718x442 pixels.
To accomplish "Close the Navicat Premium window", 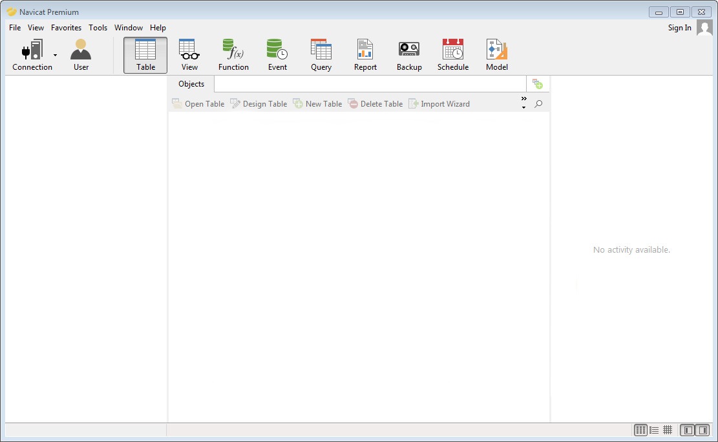I will 701,12.
